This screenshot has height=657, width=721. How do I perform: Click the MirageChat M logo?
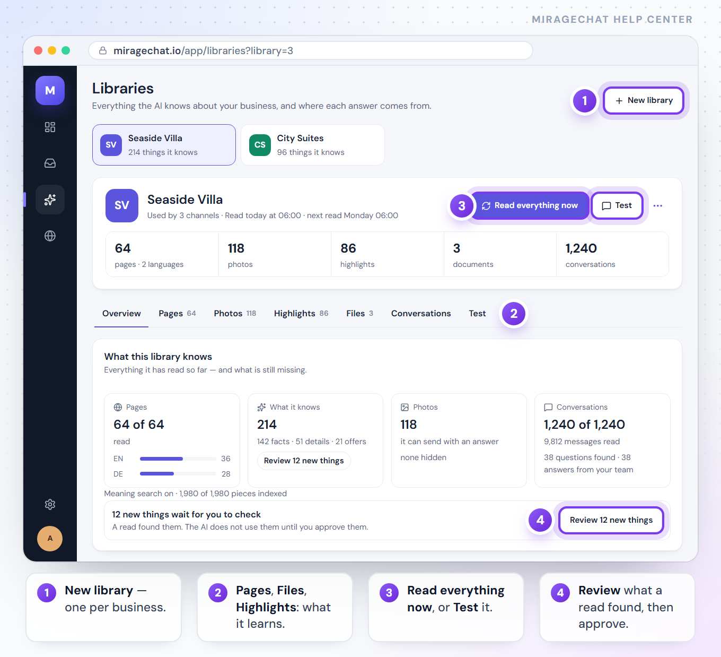tap(50, 90)
